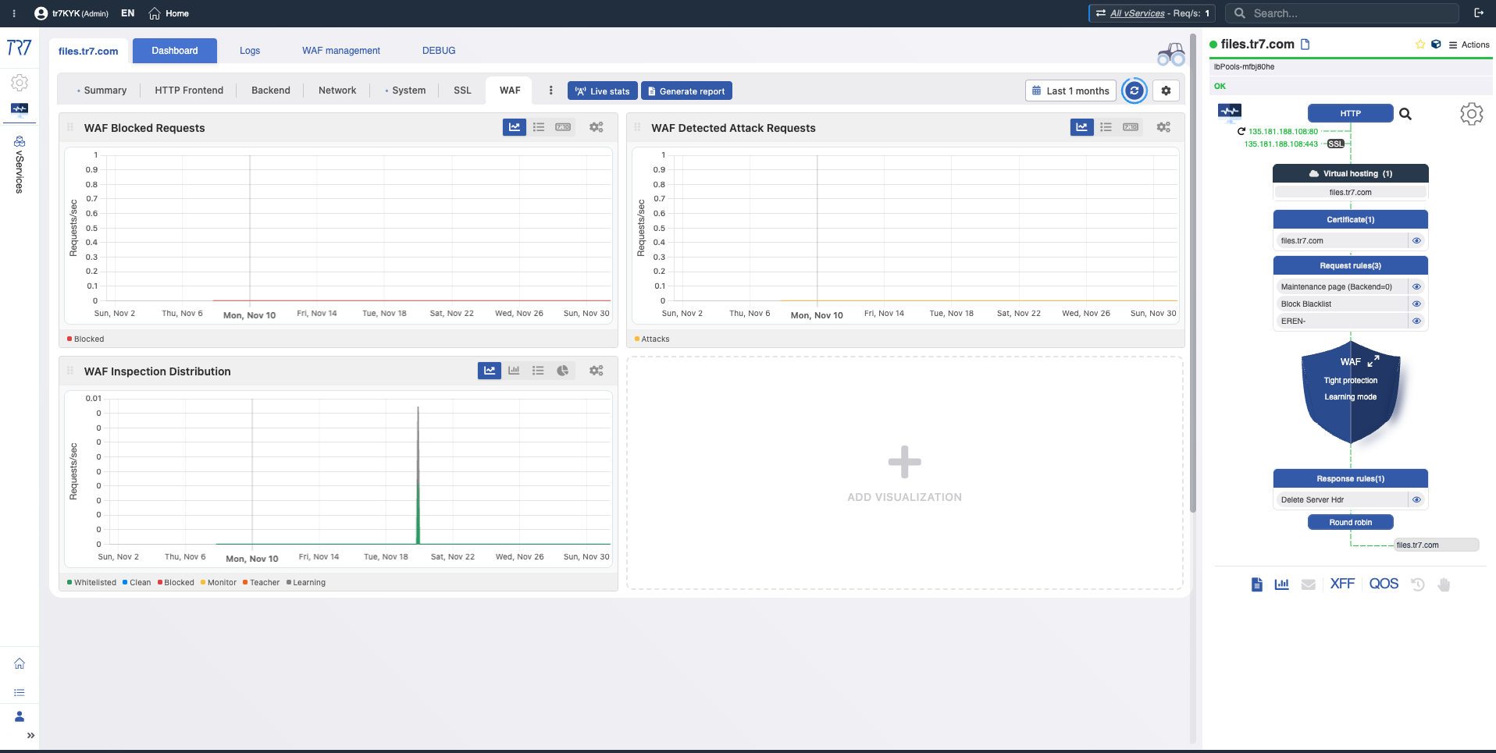Image resolution: width=1496 pixels, height=753 pixels.
Task: Open the tr7KYK (Admin) user menu
Action: point(72,13)
